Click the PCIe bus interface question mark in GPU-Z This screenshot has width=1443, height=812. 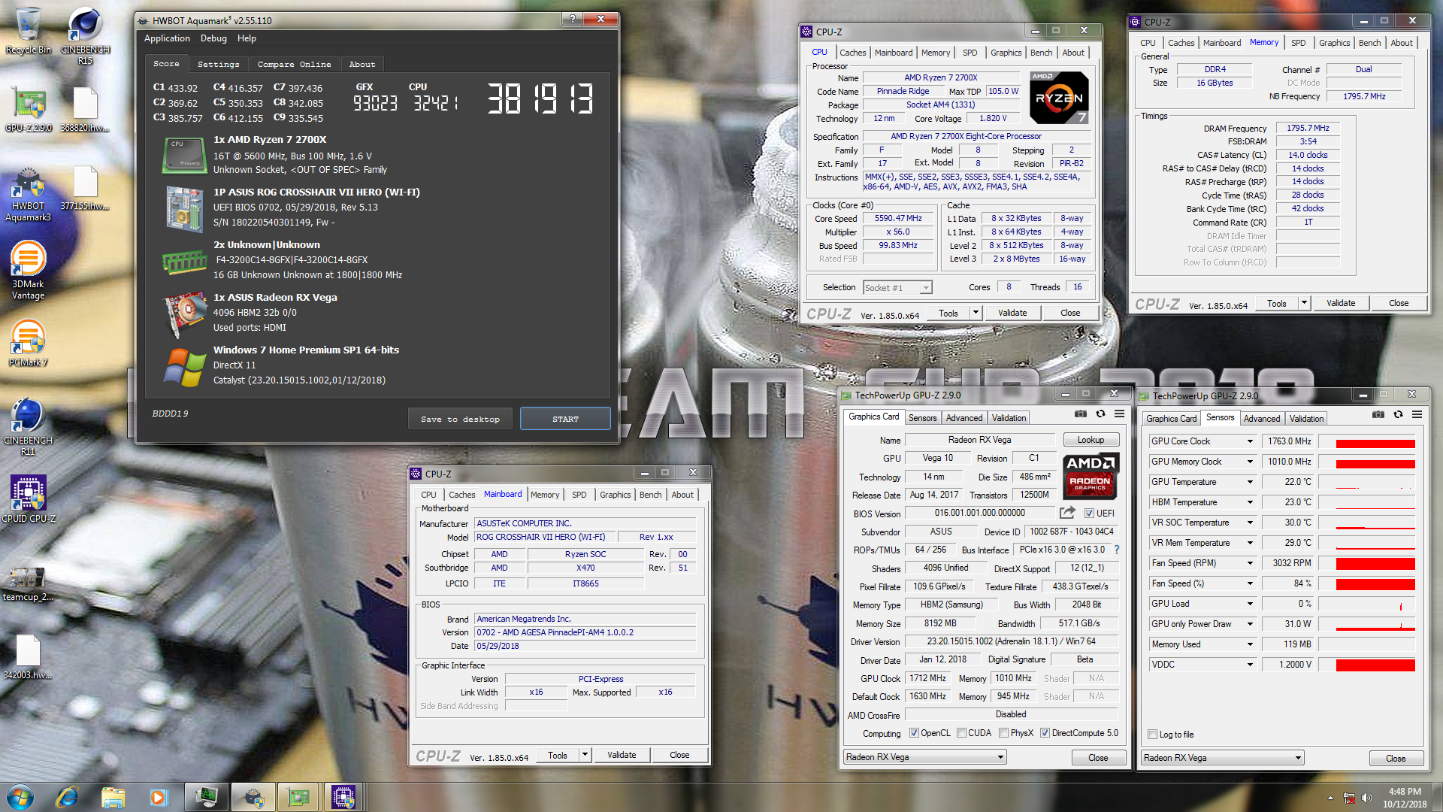(1117, 550)
